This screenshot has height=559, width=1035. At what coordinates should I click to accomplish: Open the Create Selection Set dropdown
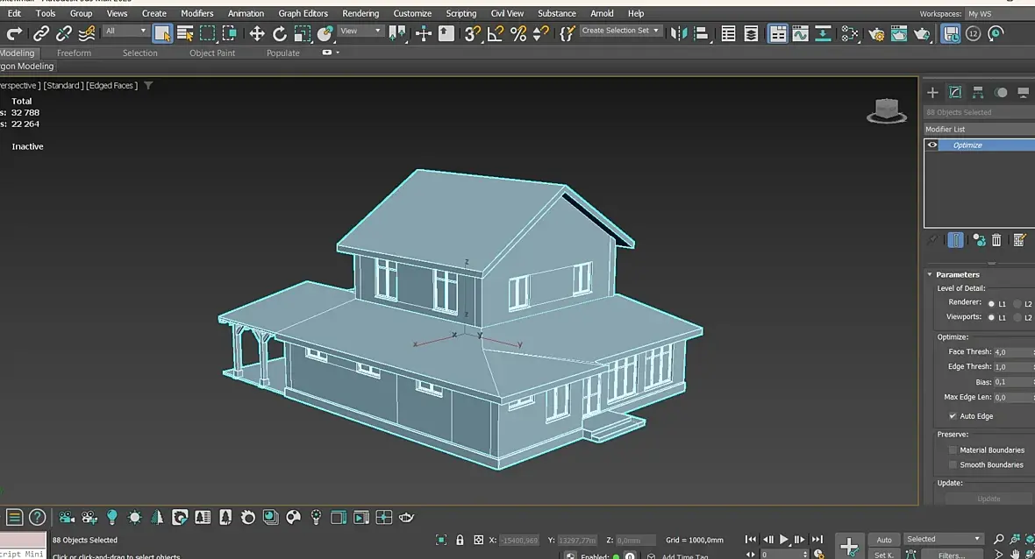(x=621, y=31)
